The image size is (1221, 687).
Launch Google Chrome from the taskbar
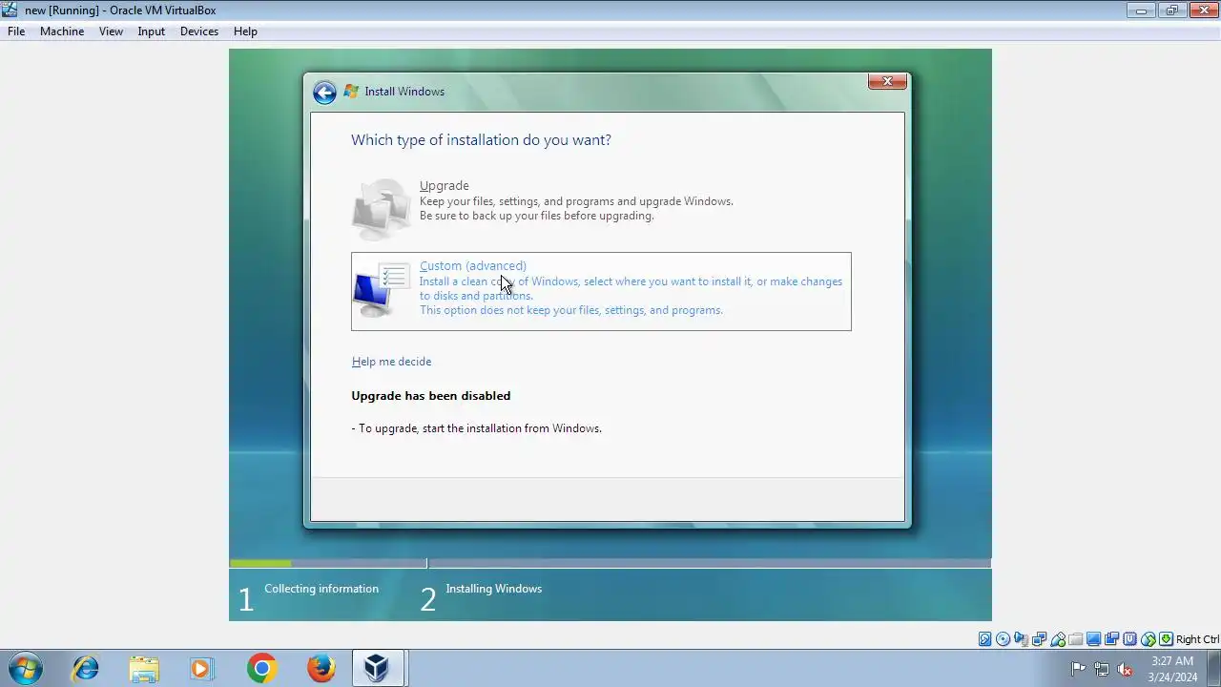click(261, 668)
